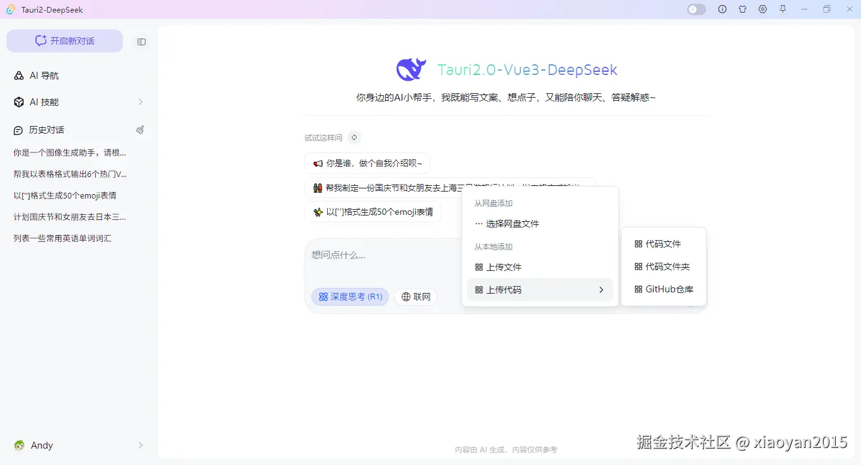The height and width of the screenshot is (465, 861).
Task: Refresh suggestions next to 试试这样问
Action: click(x=354, y=137)
